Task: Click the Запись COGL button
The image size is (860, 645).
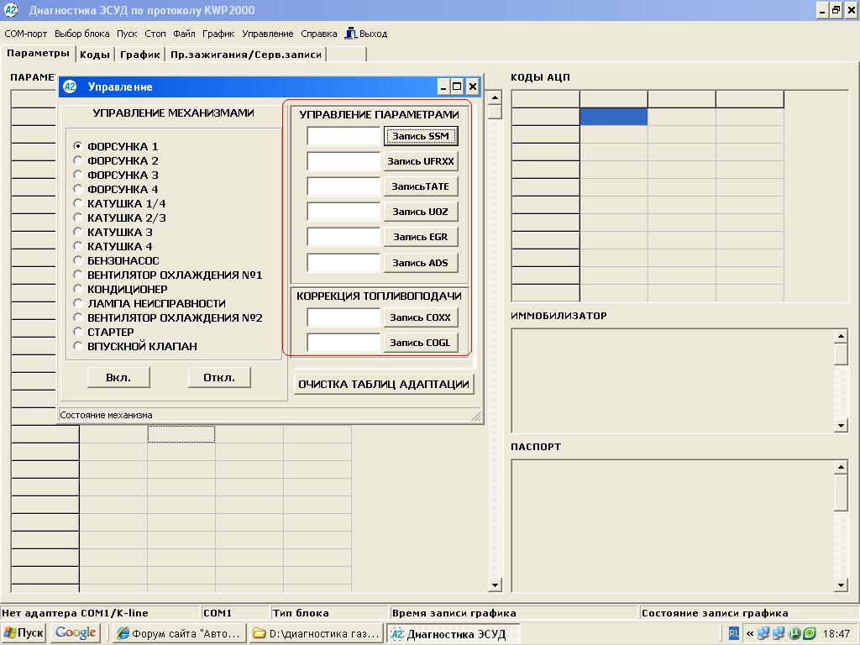Action: point(421,343)
